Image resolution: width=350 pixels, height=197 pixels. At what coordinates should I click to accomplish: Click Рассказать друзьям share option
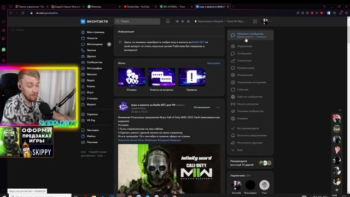point(250,143)
